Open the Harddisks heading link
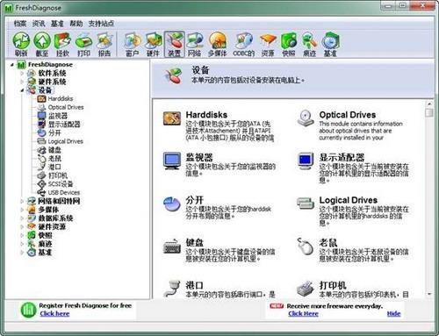 [206, 115]
